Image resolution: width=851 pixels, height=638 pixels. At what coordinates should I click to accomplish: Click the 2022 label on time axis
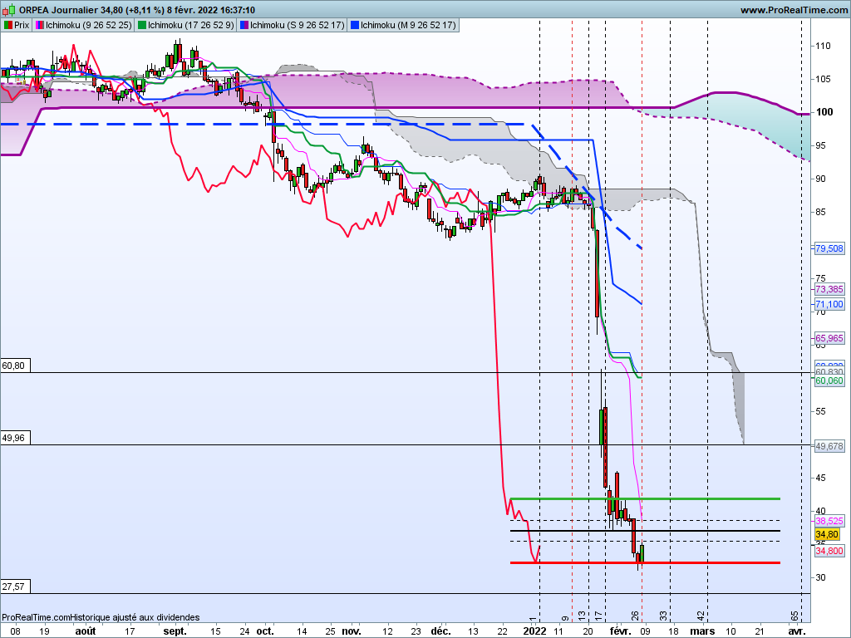pyautogui.click(x=534, y=631)
